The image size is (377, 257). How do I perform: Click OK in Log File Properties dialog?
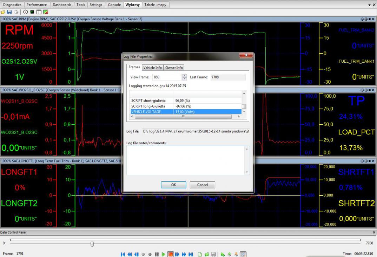pos(173,185)
